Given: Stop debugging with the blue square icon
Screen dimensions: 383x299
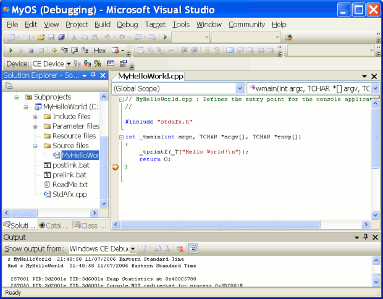Looking at the screenshot, I should (31, 50).
